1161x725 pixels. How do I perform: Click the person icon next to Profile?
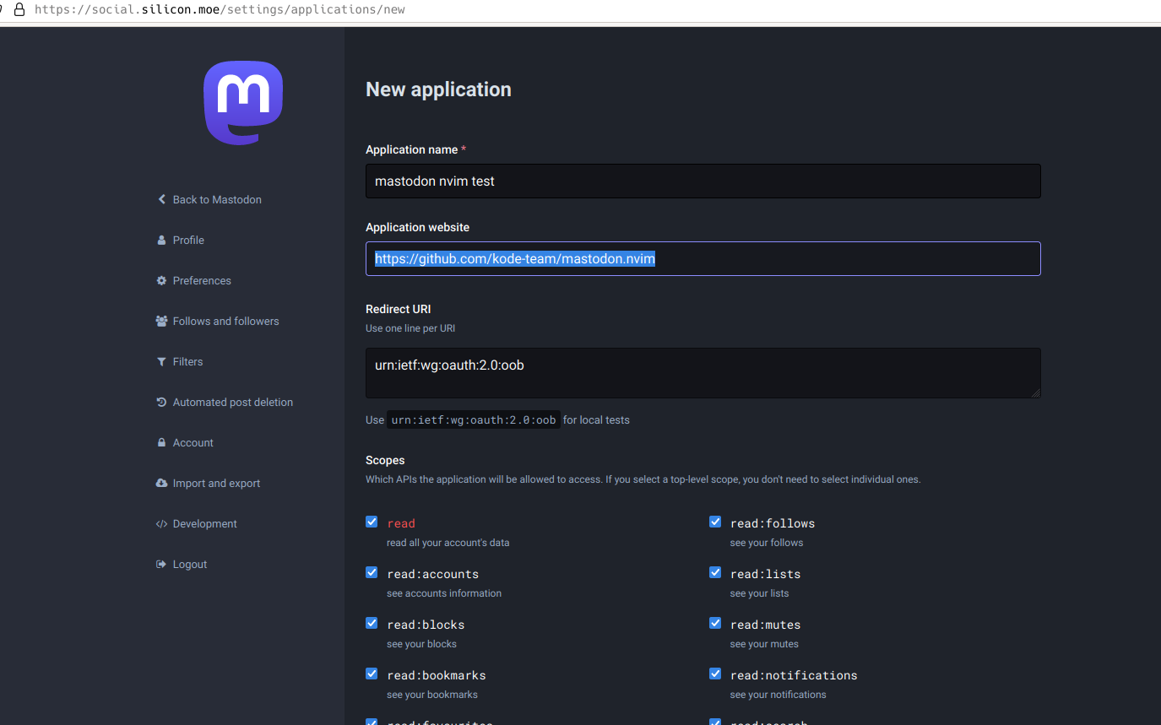click(x=161, y=240)
